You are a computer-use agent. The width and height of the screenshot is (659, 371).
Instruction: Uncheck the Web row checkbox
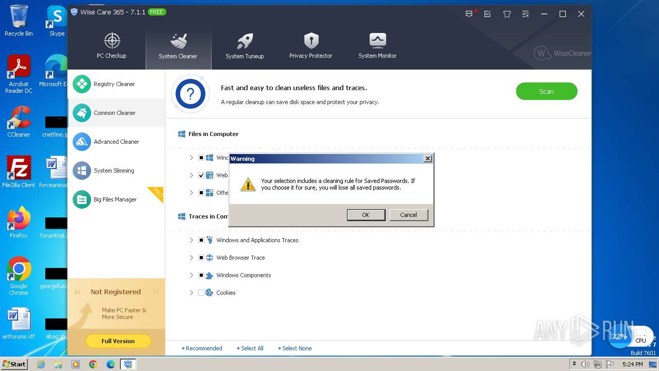pos(201,175)
